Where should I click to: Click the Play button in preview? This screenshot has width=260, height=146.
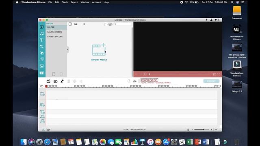(145, 74)
